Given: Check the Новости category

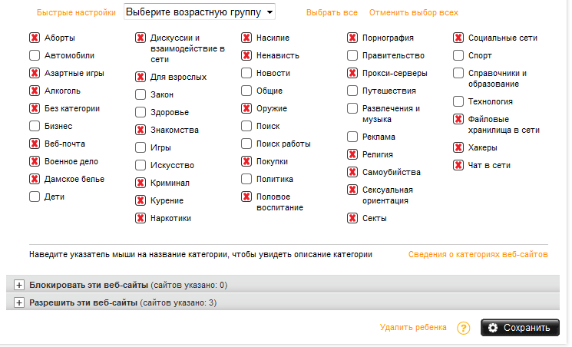Looking at the screenshot, I should click(246, 73).
